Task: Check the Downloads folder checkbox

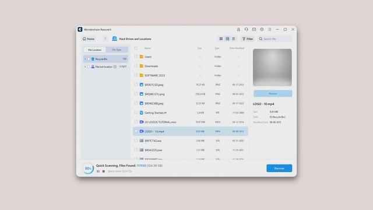Action: click(x=136, y=66)
